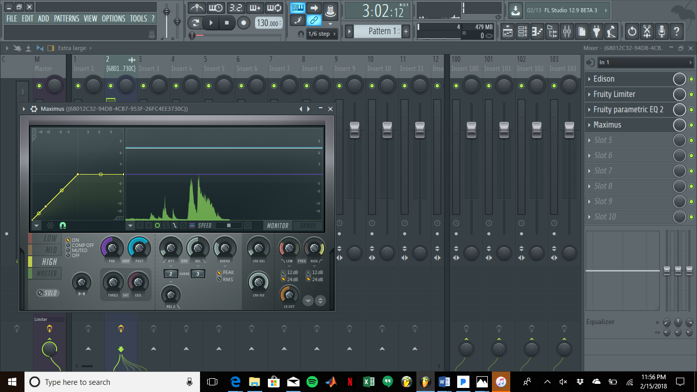Viewport: 697px width, 392px height.
Task: Open the Mixer panel icon
Action: (567, 31)
